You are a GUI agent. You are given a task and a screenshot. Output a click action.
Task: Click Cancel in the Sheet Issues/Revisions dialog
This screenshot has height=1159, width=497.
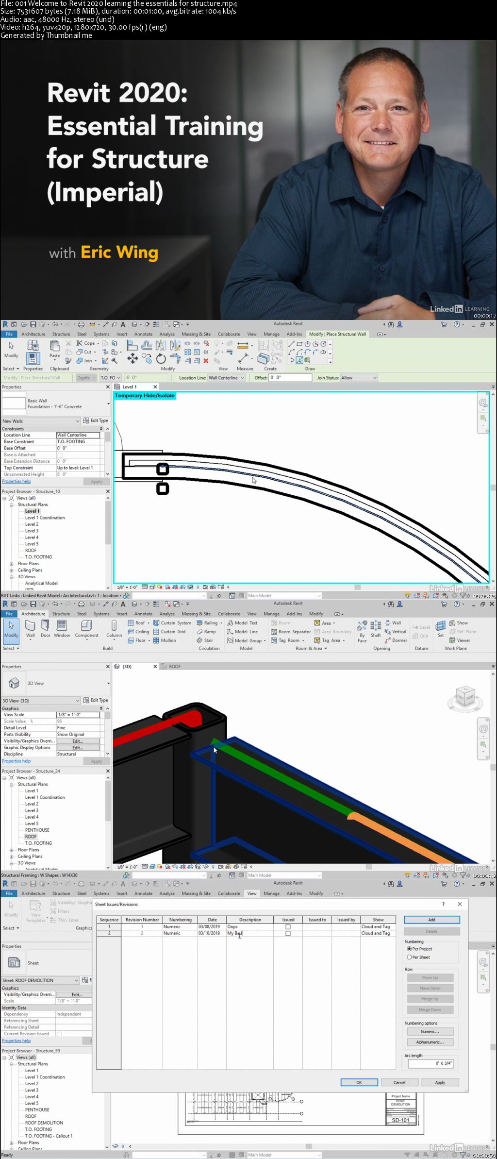[x=399, y=1082]
